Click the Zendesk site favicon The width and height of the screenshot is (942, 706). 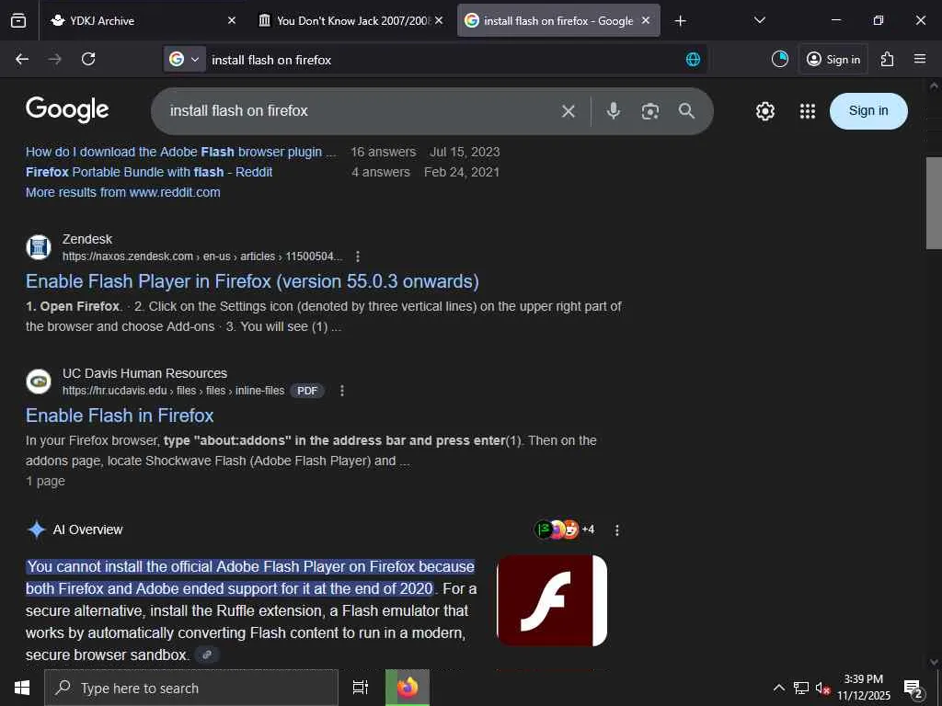pos(39,246)
